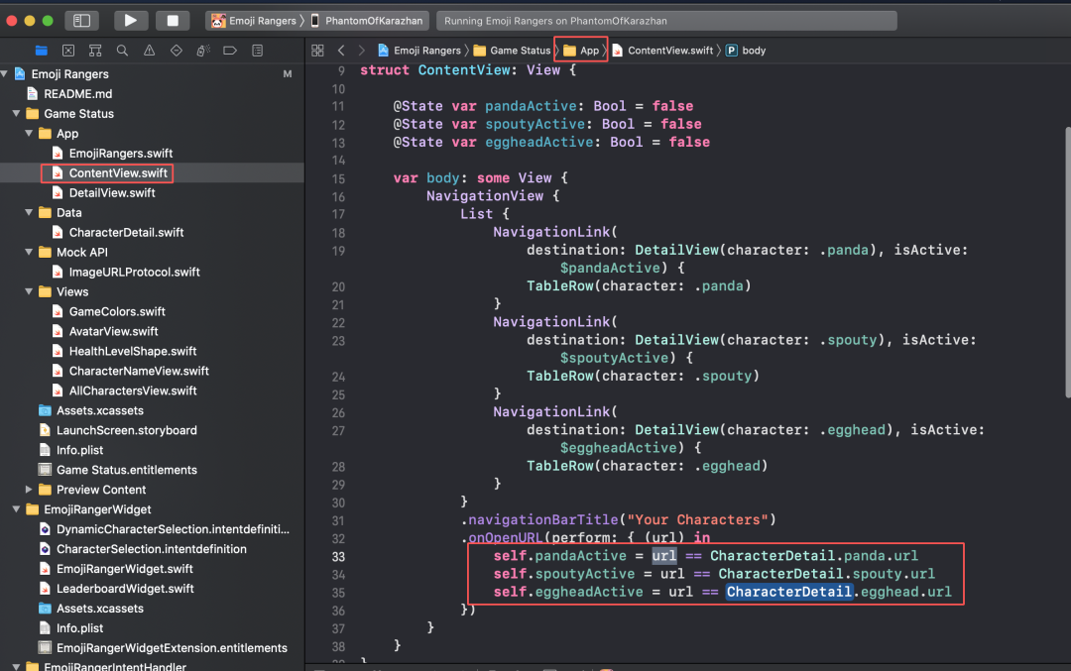Image resolution: width=1071 pixels, height=671 pixels.
Task: Choose the PhantomOfKarazhan run destination
Action: tap(372, 21)
